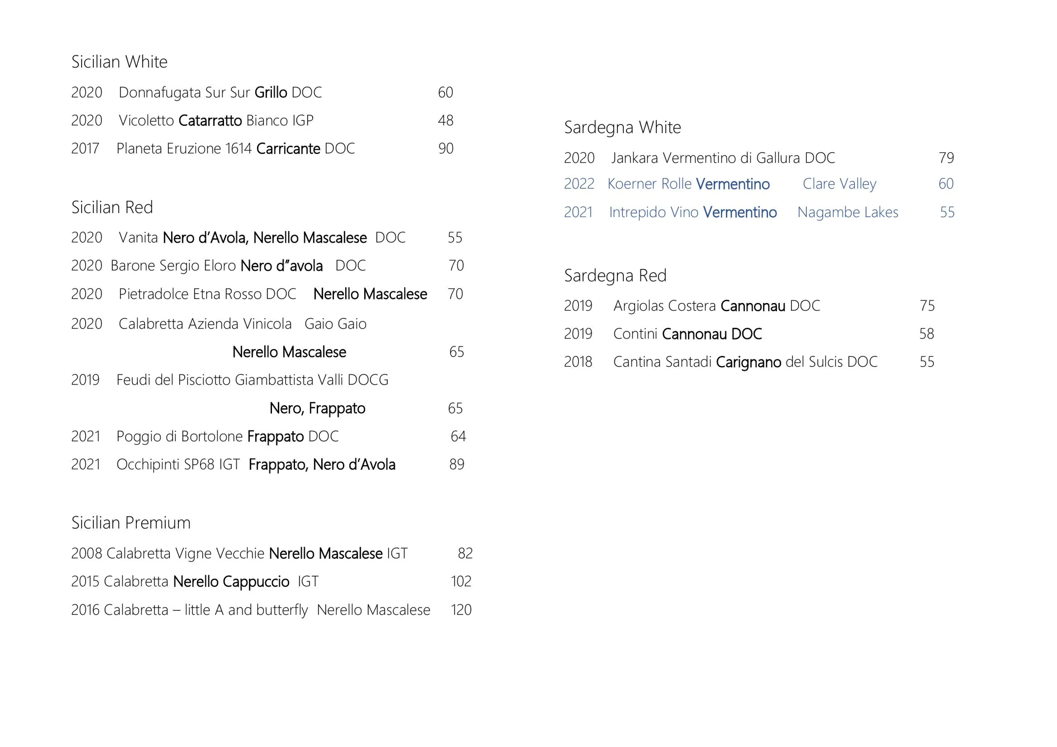The height and width of the screenshot is (747, 1057).
Task: Click 'Vicoletto Catarratto Bianco IGP' entry
Action: (216, 121)
